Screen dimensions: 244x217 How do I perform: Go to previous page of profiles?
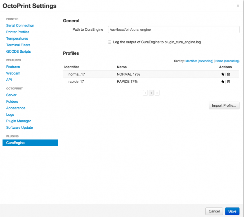pyautogui.click(x=145, y=93)
